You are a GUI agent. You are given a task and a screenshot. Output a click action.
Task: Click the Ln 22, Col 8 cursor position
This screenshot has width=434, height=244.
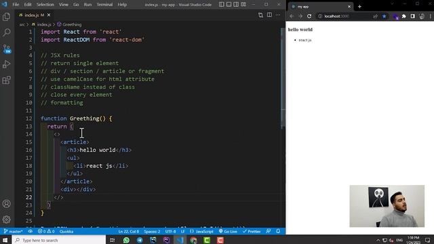128,231
